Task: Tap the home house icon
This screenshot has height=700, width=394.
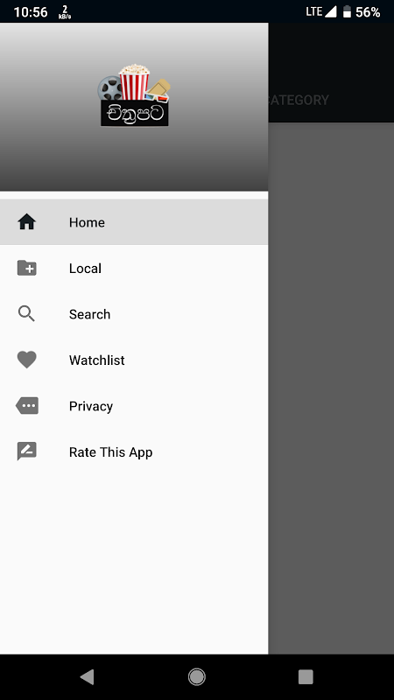Action: [x=27, y=222]
